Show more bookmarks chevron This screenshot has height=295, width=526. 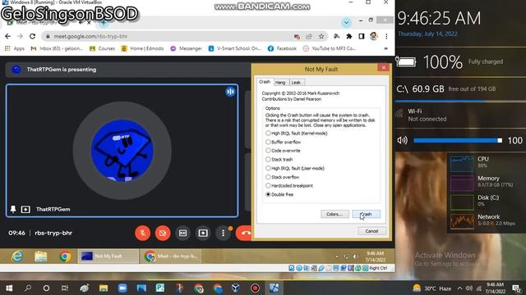[385, 48]
